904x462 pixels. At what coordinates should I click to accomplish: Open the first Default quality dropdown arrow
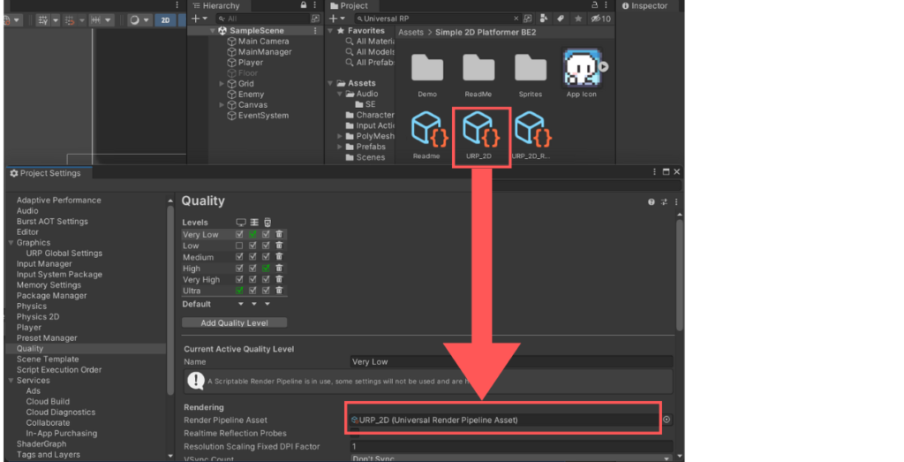click(x=240, y=305)
